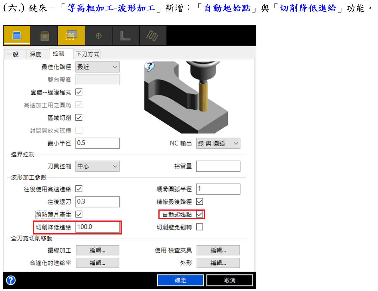Click the question mark icon on preview image
Image resolution: width=378 pixels, height=291 pixels.
(x=149, y=66)
